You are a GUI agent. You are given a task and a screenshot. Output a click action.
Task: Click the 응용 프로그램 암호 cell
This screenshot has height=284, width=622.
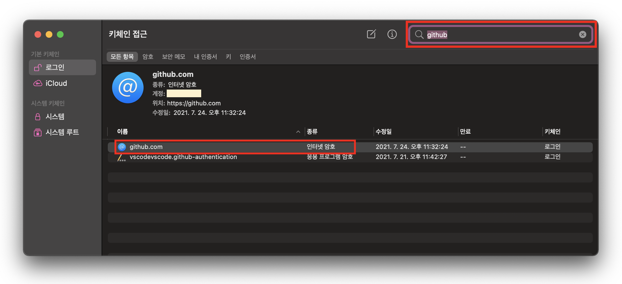(330, 157)
